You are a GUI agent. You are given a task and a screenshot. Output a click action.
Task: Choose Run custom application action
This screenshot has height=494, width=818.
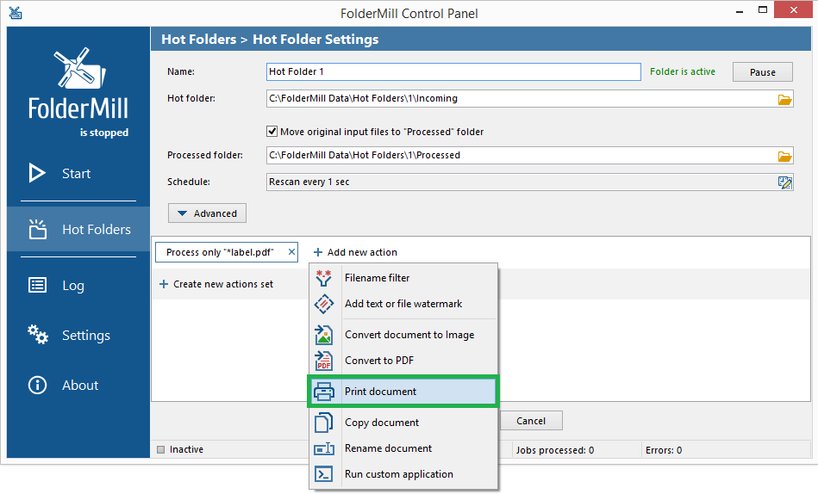click(x=403, y=473)
